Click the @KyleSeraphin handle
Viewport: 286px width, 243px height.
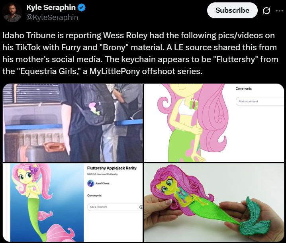click(x=52, y=18)
